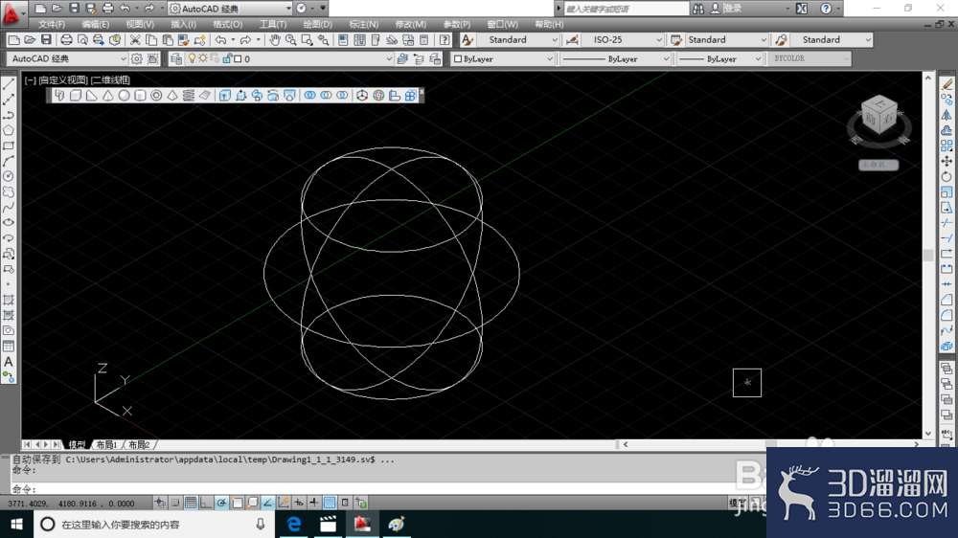Switch to the 布局1 layout tab
The height and width of the screenshot is (538, 958).
(106, 444)
